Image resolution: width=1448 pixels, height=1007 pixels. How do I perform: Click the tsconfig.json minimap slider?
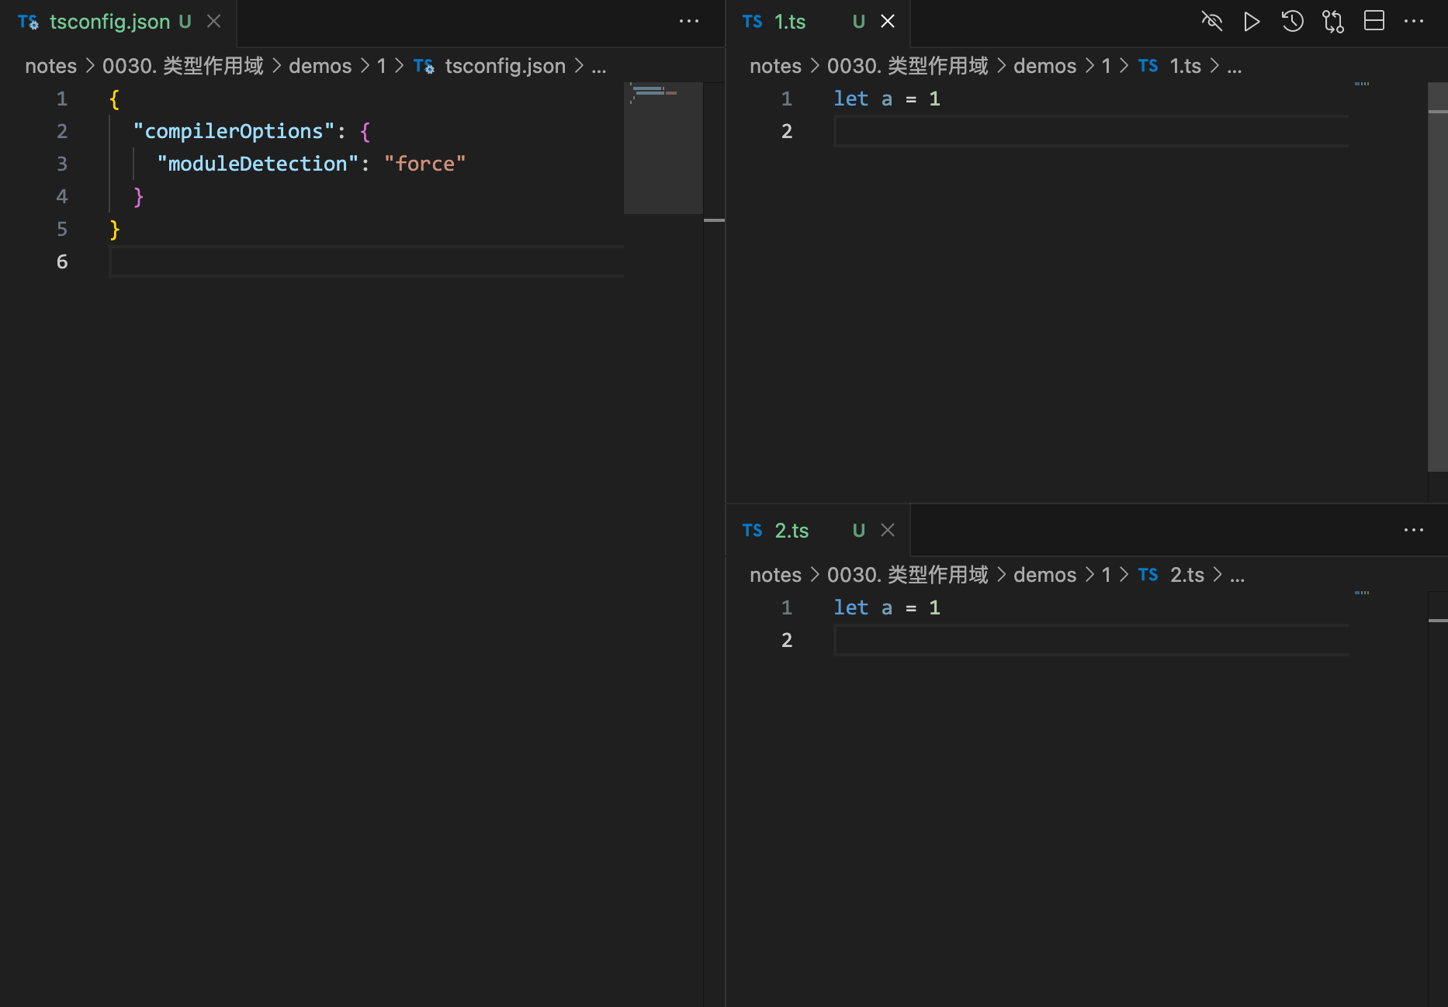[x=663, y=147]
